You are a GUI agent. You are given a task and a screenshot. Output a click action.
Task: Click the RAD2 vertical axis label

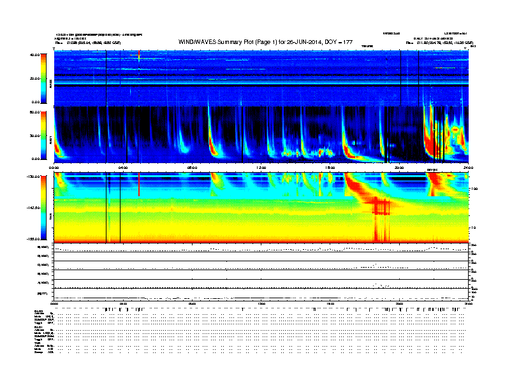coord(50,83)
